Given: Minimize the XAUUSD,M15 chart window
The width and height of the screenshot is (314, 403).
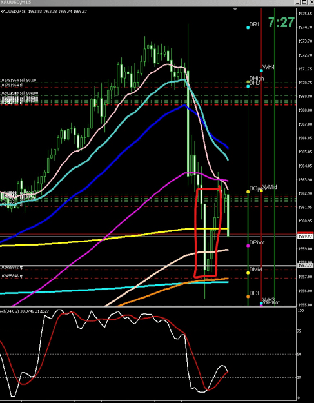Looking at the screenshot, I should [298, 2].
